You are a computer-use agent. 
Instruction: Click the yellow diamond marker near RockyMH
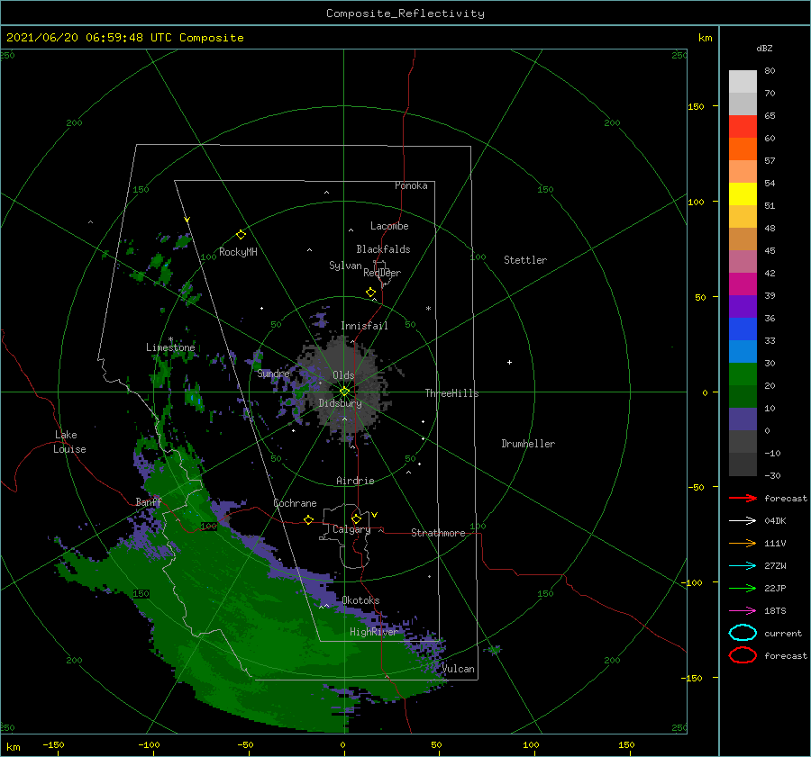[x=241, y=235]
